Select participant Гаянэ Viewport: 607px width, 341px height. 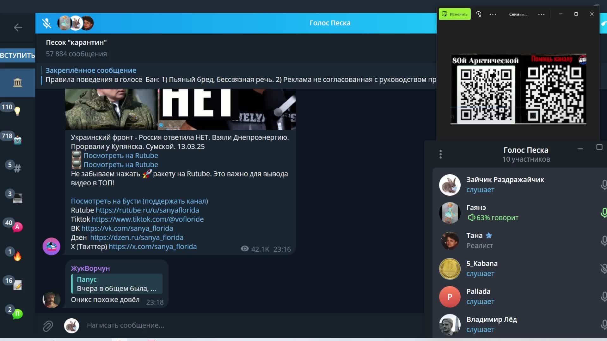click(x=520, y=213)
